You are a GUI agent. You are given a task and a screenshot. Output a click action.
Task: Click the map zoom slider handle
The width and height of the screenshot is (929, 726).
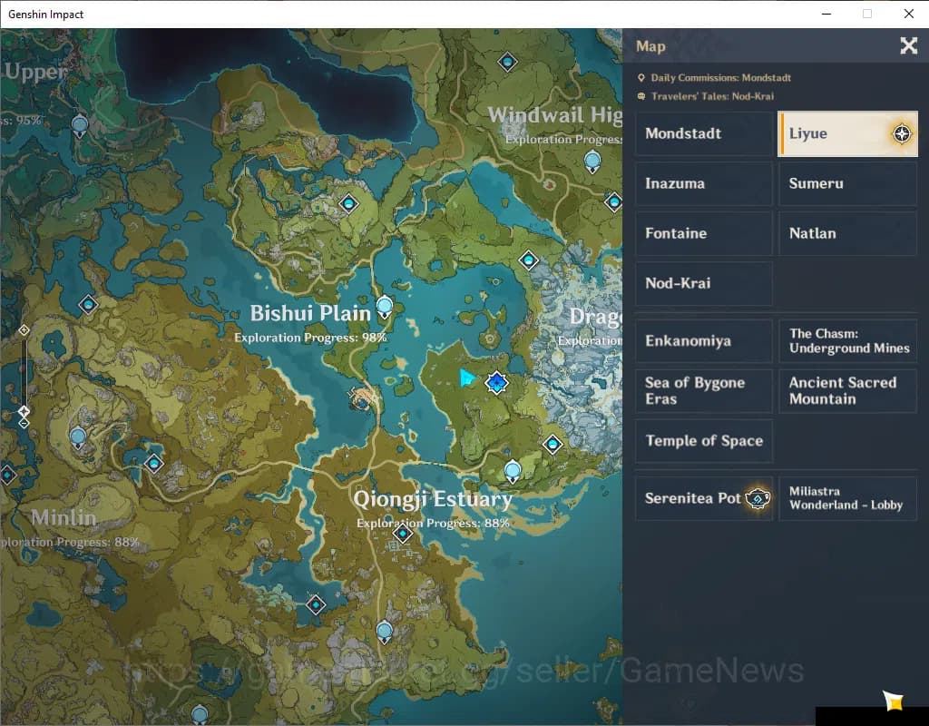24,411
